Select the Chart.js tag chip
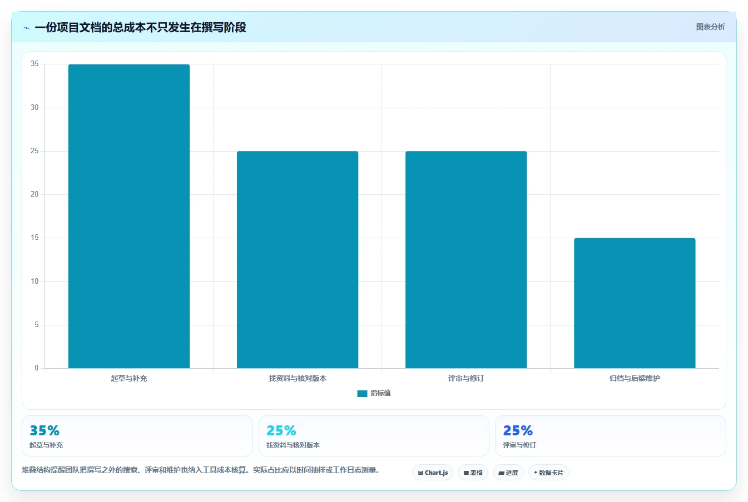Image resolution: width=748 pixels, height=502 pixels. [x=433, y=473]
